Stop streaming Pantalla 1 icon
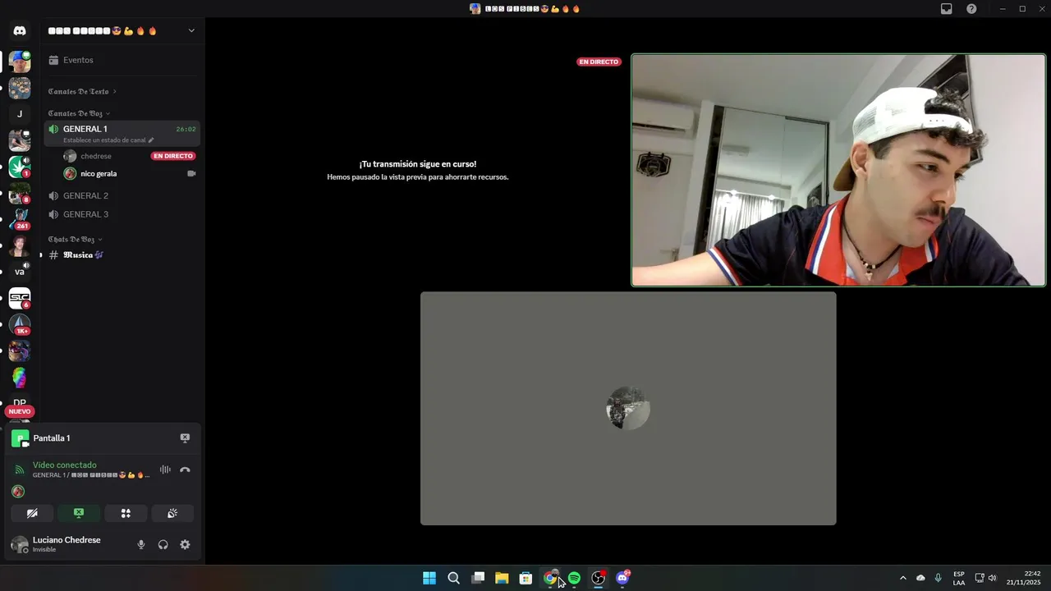Screen dimensions: 1051x591 [185, 438]
